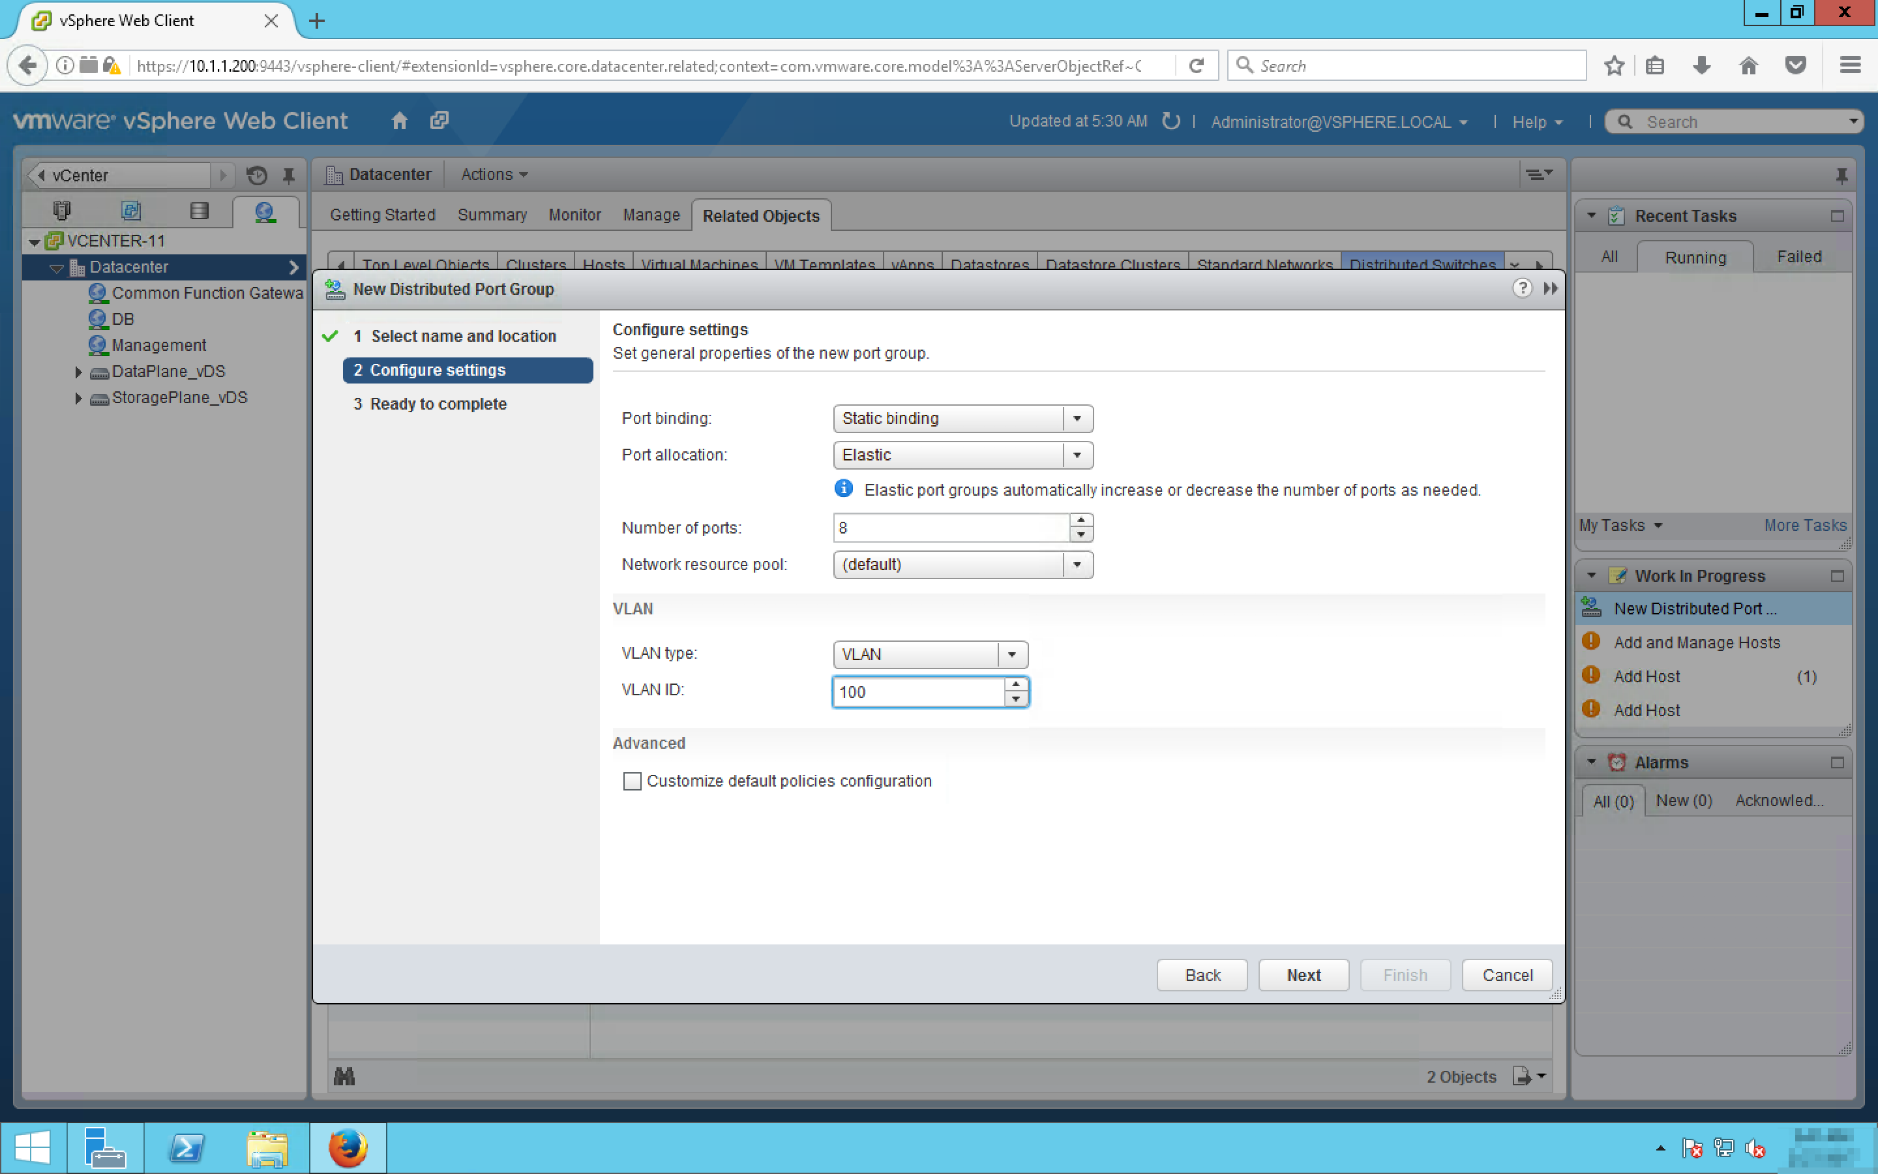Click the refresh icon next to update time
The width and height of the screenshot is (1878, 1174).
[1171, 121]
